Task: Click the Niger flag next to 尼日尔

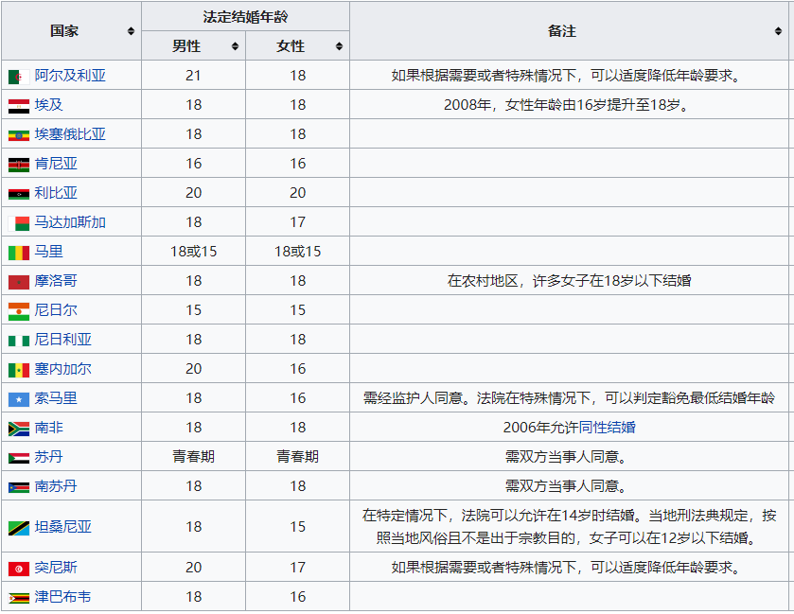Action: click(19, 311)
